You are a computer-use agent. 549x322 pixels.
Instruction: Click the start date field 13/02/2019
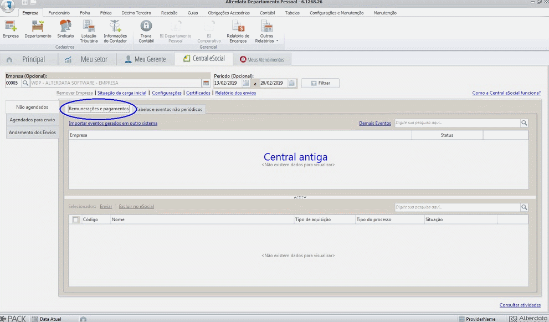pos(228,83)
